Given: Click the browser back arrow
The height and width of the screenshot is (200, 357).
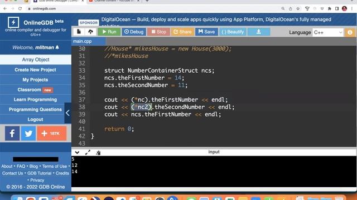Looking at the screenshot, I should (x=5, y=9).
